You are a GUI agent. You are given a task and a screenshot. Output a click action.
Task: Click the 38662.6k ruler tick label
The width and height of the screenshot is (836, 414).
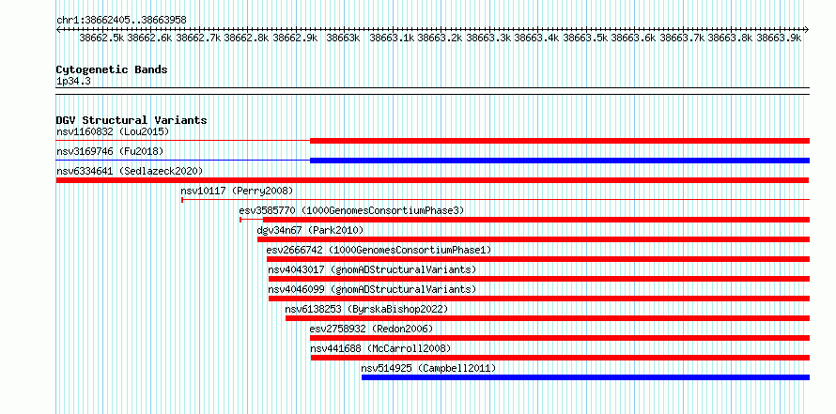(x=150, y=38)
